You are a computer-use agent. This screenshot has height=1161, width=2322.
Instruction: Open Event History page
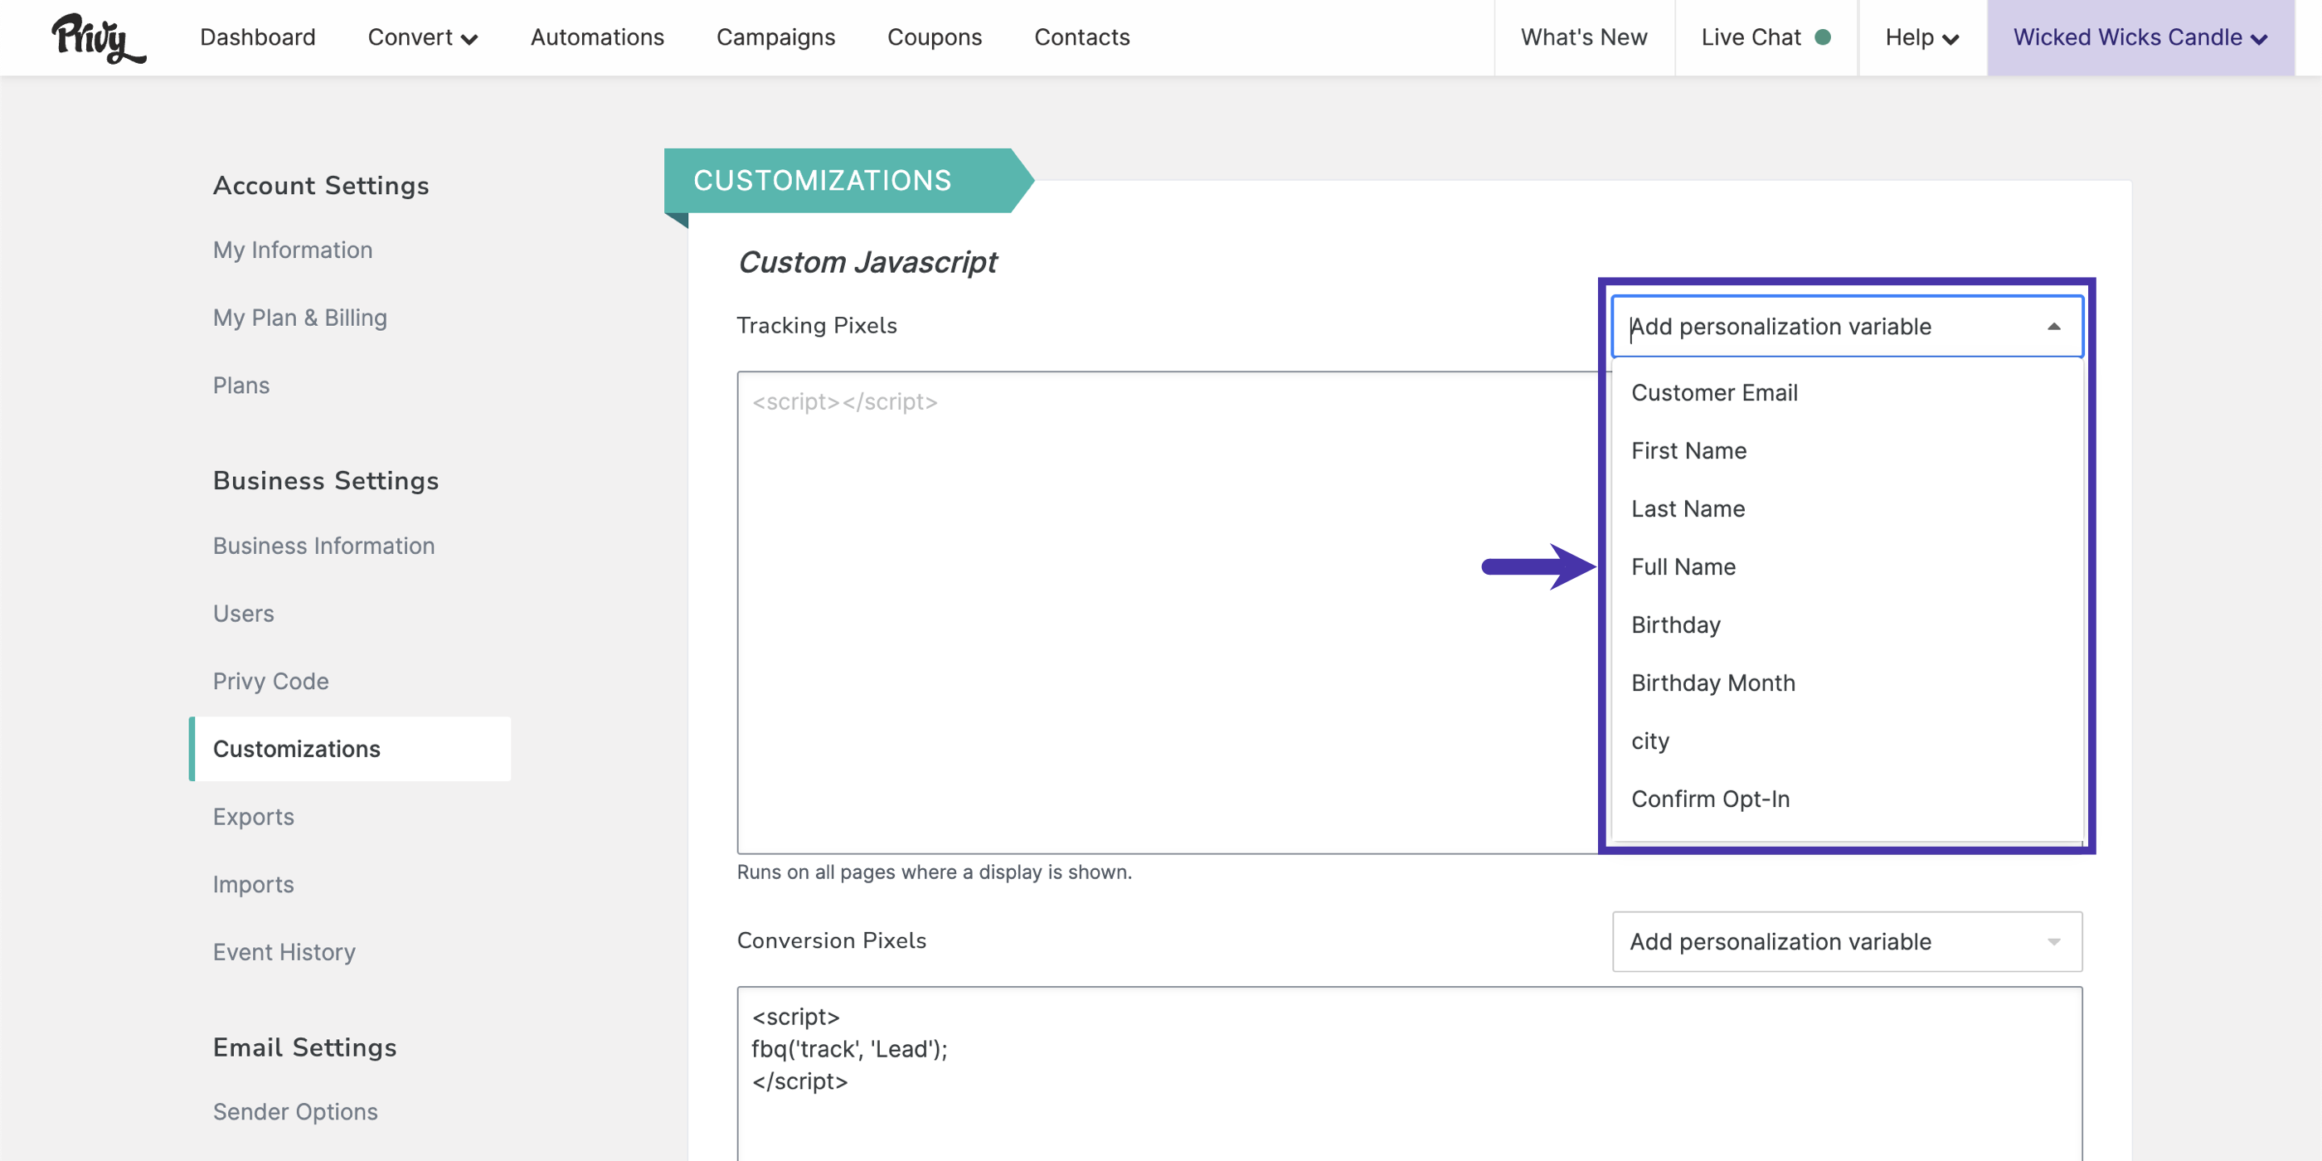pyautogui.click(x=284, y=952)
